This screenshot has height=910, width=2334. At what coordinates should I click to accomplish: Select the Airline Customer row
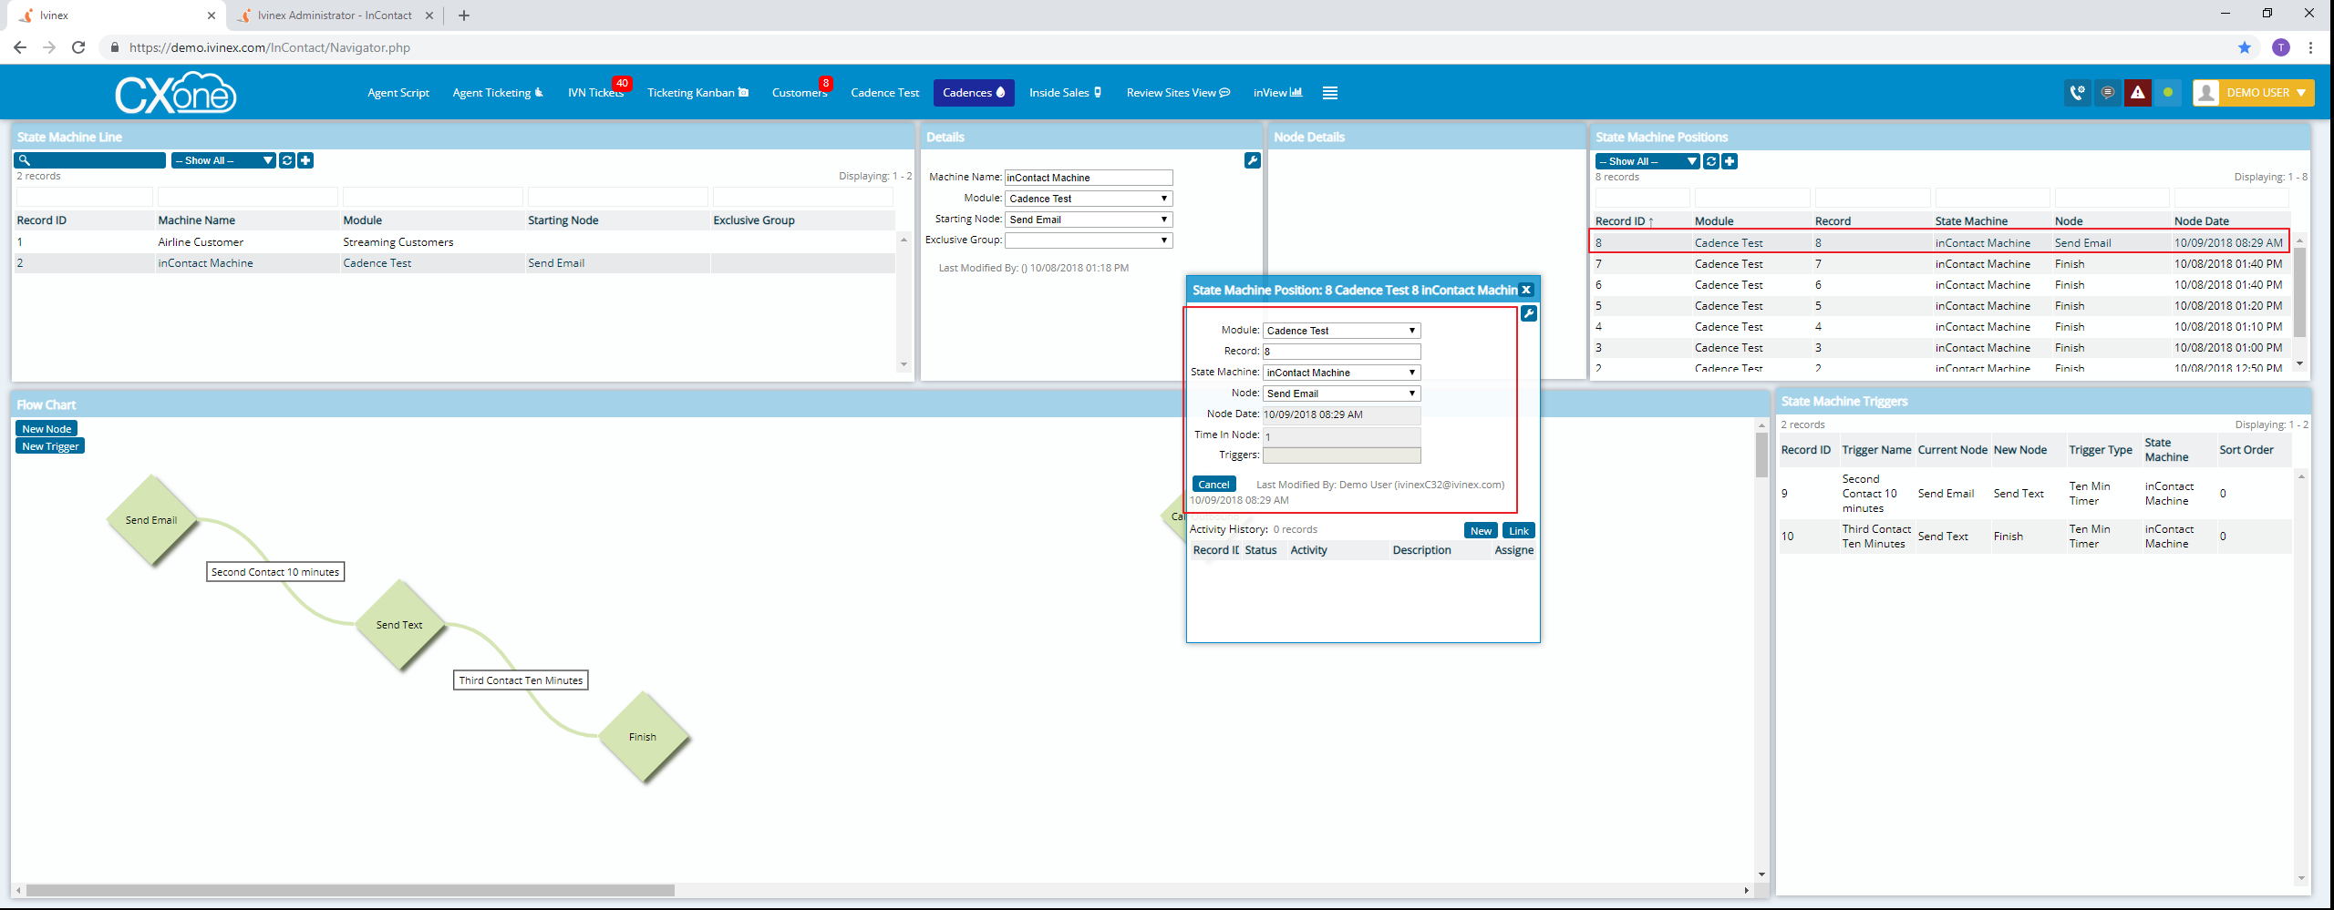click(x=454, y=242)
